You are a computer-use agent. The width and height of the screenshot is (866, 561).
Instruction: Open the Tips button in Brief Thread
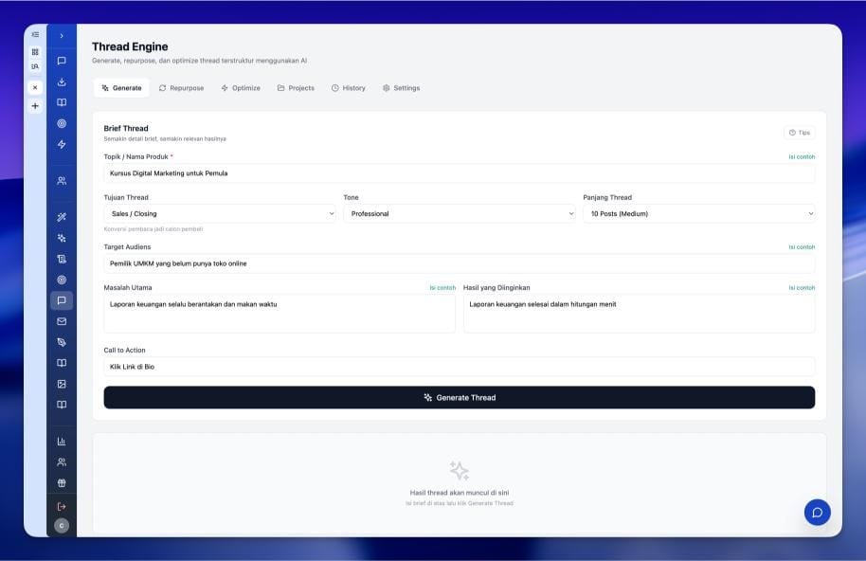coord(799,133)
